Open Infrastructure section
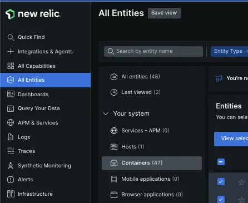The height and width of the screenshot is (203, 248). pos(46,194)
